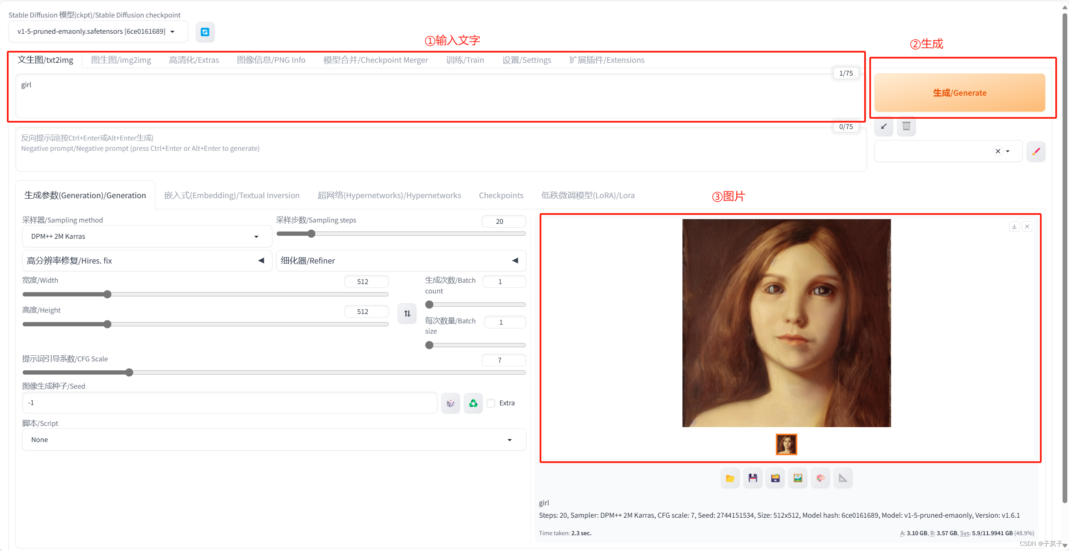Open the Script dropdown set to None
The width and height of the screenshot is (1069, 551).
(x=274, y=439)
